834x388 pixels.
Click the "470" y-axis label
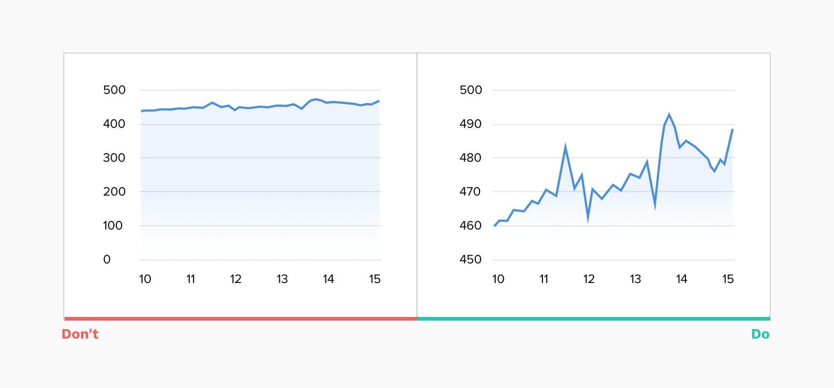[x=470, y=192]
